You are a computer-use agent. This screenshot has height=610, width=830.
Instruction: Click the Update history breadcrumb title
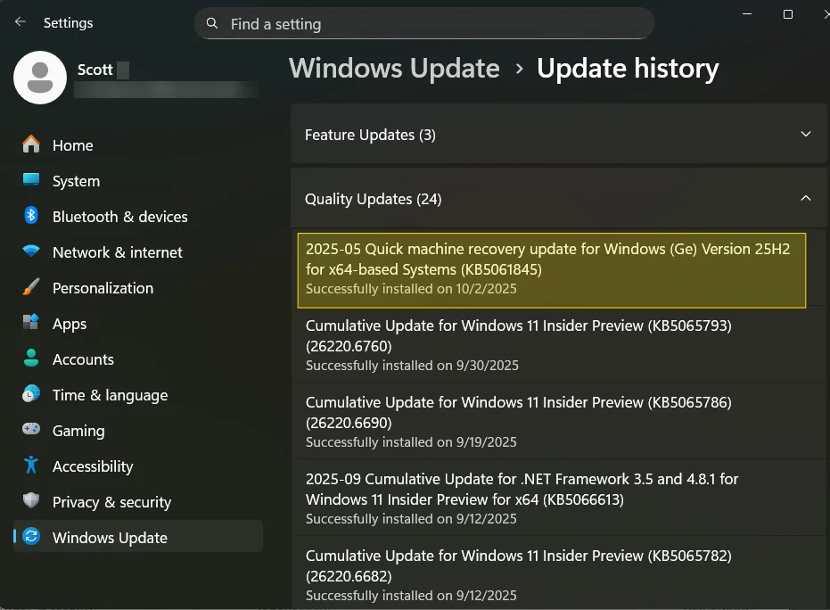point(628,69)
